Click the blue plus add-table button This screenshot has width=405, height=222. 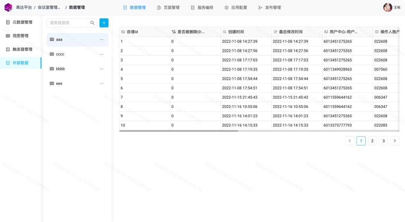click(x=104, y=23)
